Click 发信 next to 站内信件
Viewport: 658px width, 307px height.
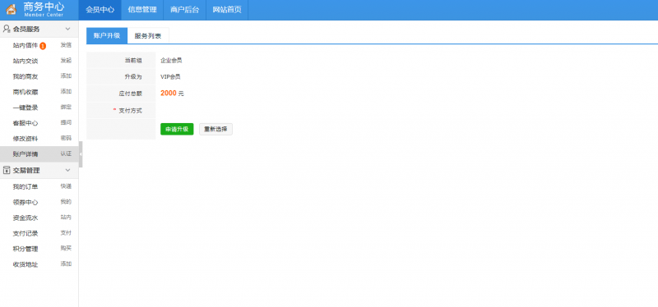click(66, 45)
